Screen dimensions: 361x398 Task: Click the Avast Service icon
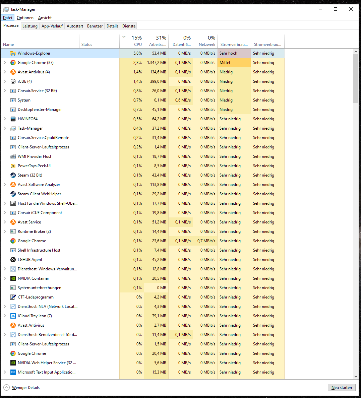click(x=13, y=222)
